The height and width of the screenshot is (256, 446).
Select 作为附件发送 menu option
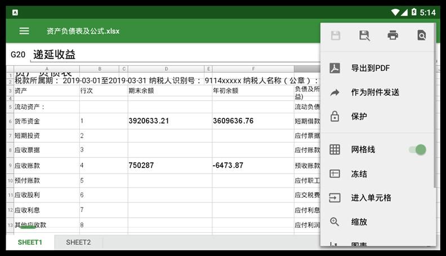point(374,92)
